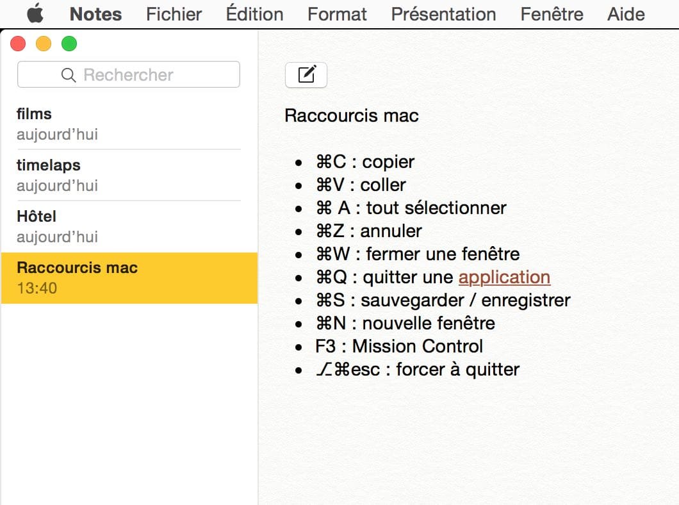679x505 pixels.
Task: Minimize the window with yellow button
Action: click(x=44, y=44)
